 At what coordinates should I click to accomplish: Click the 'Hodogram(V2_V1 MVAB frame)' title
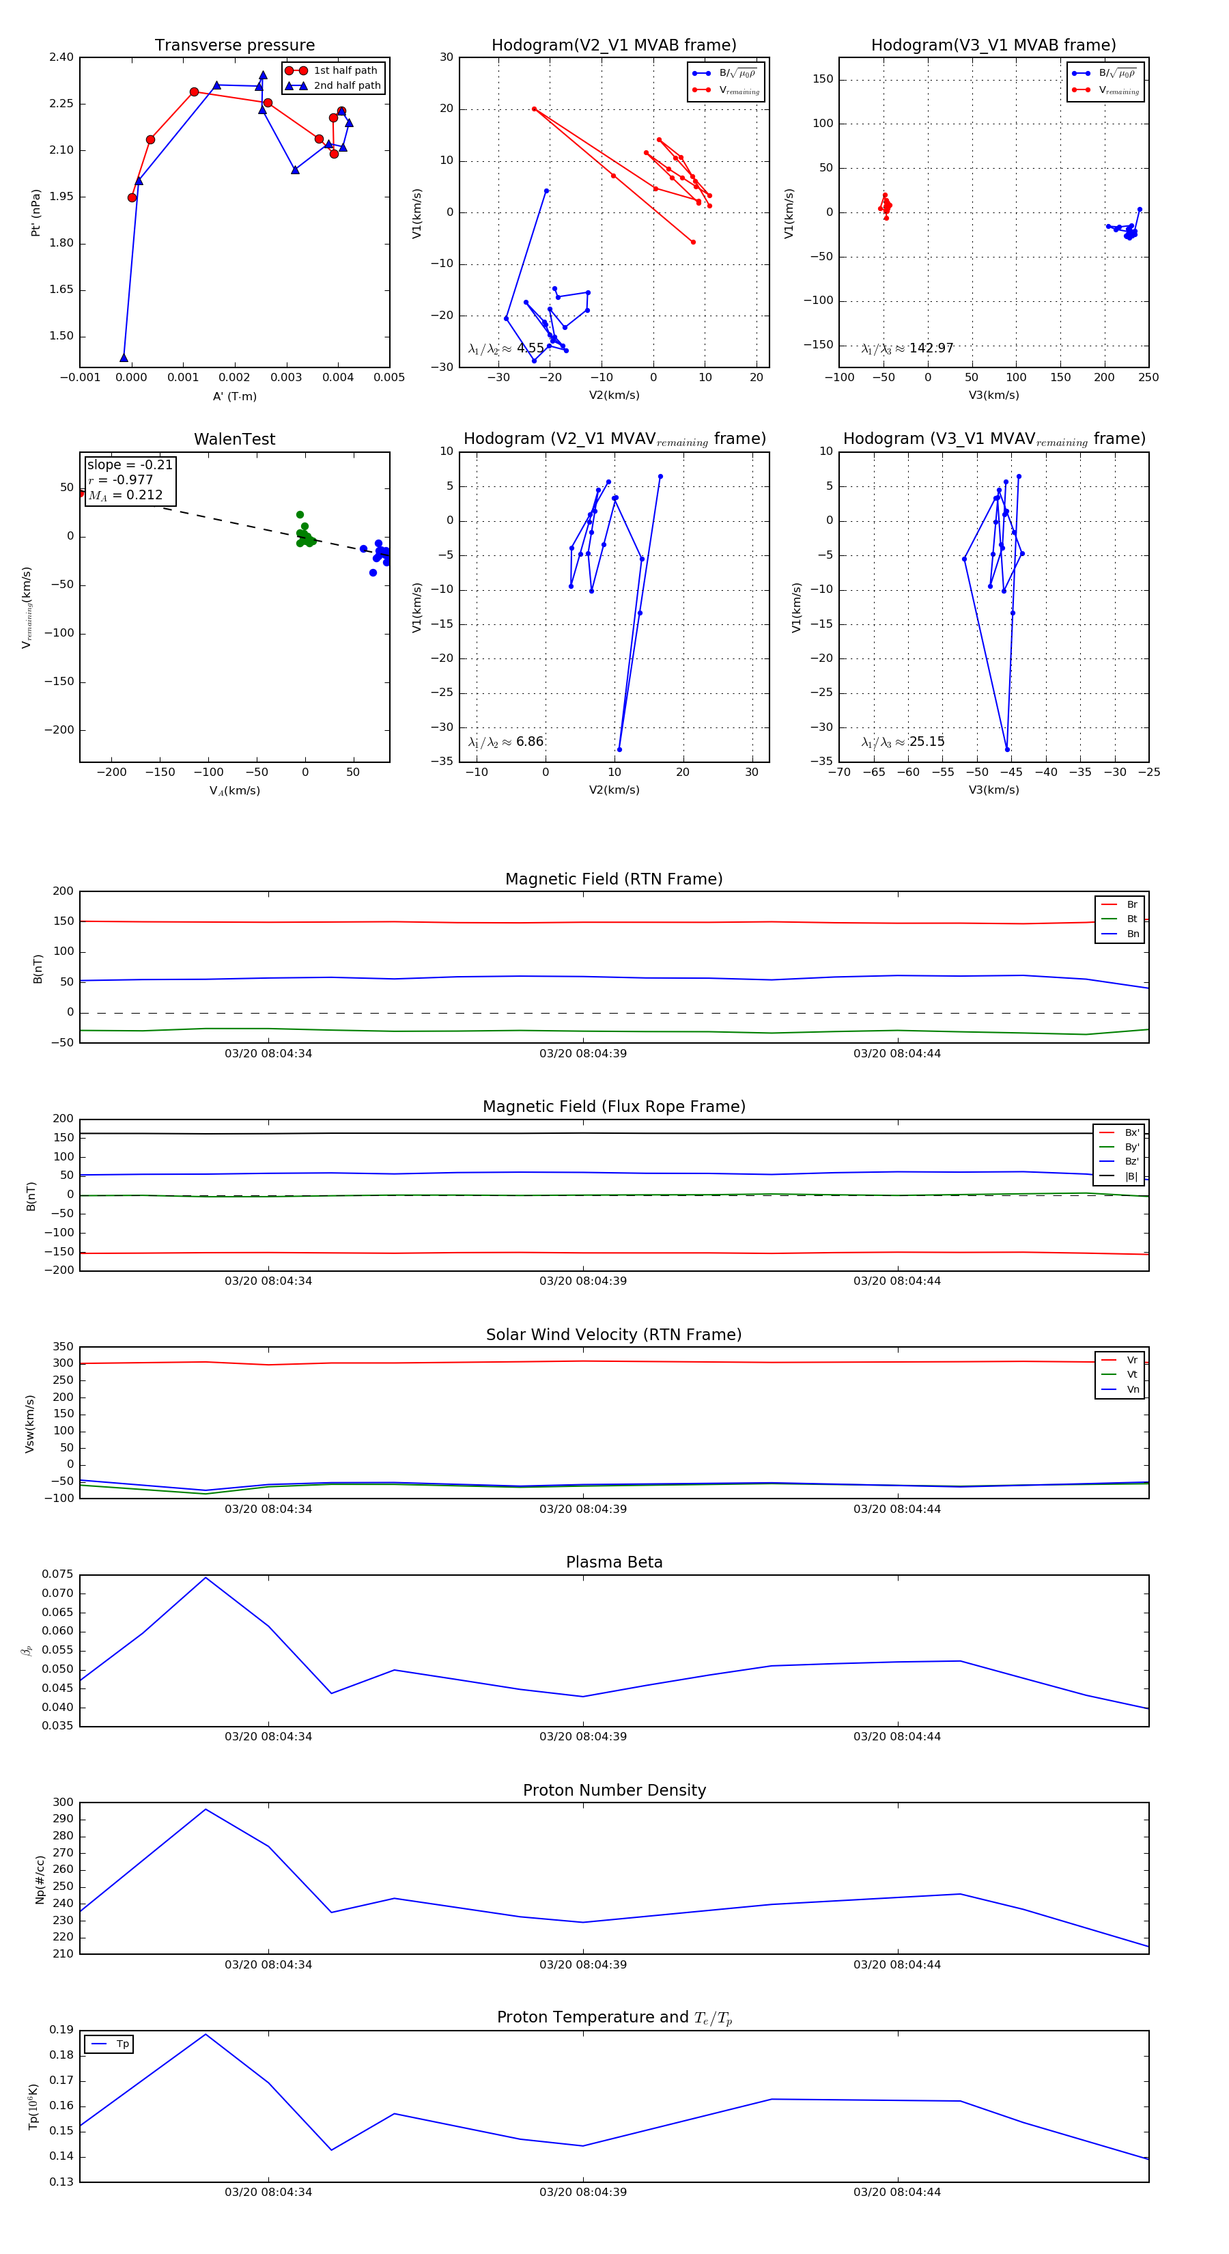614,46
